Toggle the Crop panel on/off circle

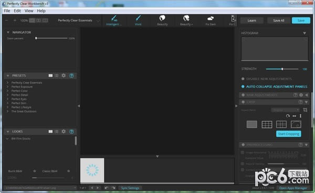243,102
